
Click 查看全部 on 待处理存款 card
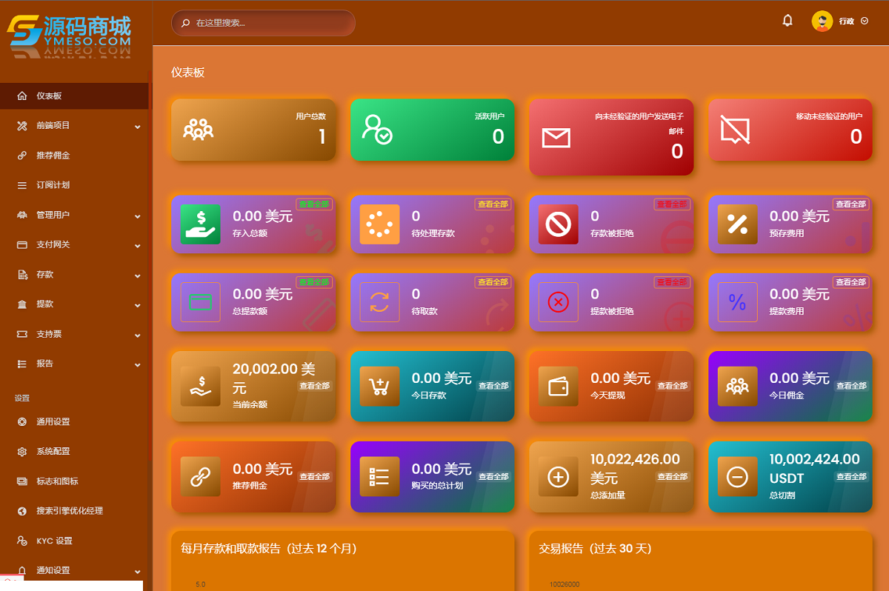tap(493, 204)
